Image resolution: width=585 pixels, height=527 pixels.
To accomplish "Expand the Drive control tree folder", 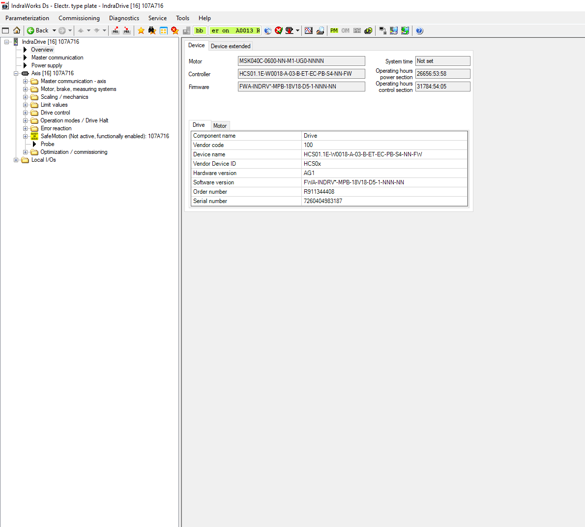I will [x=26, y=113].
